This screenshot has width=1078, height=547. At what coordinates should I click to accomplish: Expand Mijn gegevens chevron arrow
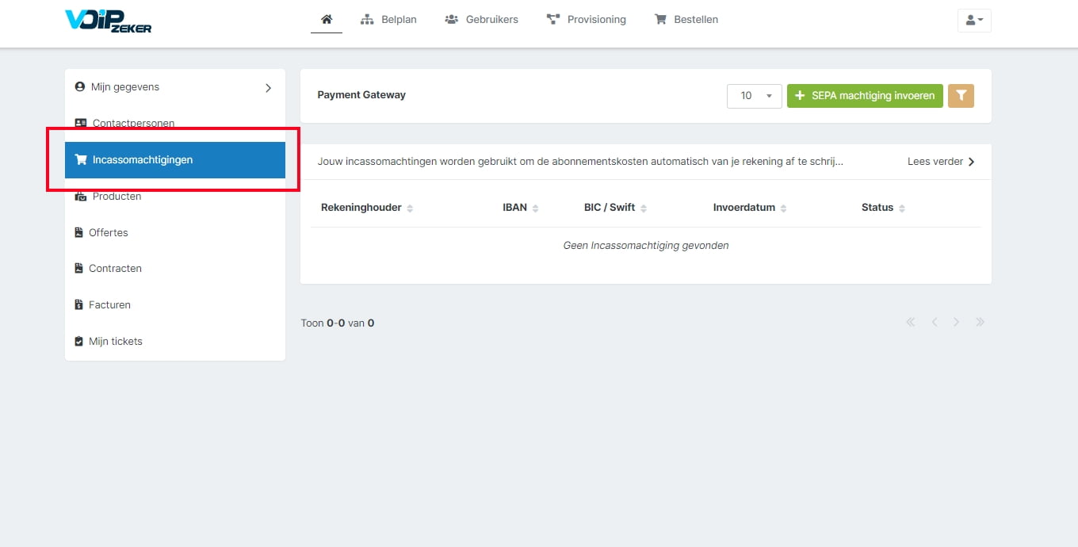click(x=268, y=88)
